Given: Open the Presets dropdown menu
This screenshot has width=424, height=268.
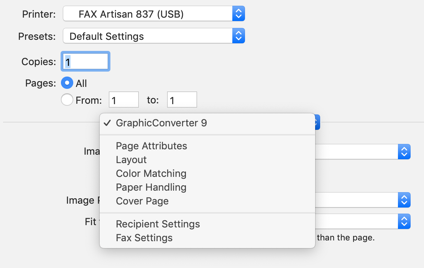Looking at the screenshot, I should pos(153,36).
